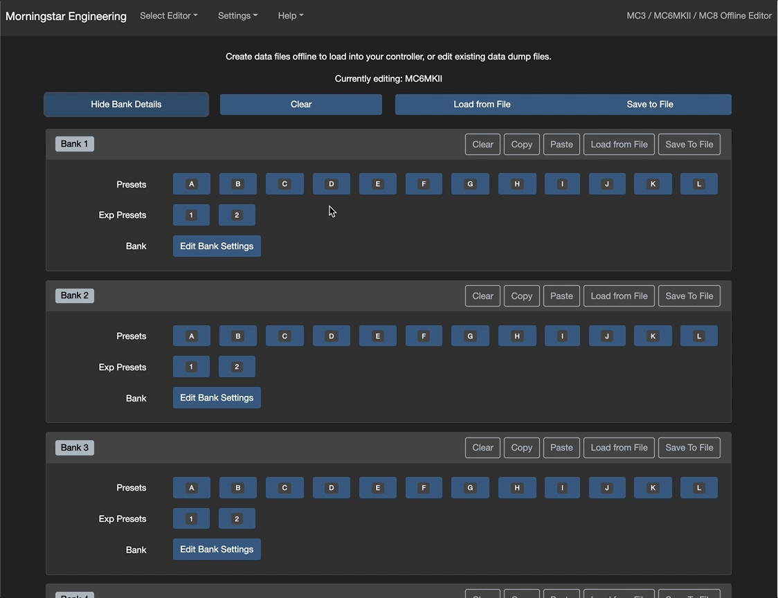This screenshot has height=598, width=778.
Task: Edit Bank Settings for Bank 2
Action: point(217,398)
